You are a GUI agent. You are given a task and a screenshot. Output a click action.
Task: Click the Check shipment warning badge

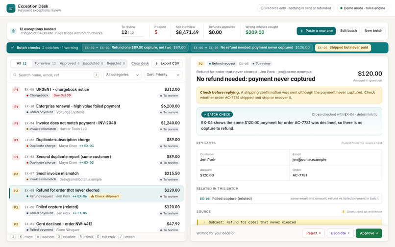pos(105,197)
